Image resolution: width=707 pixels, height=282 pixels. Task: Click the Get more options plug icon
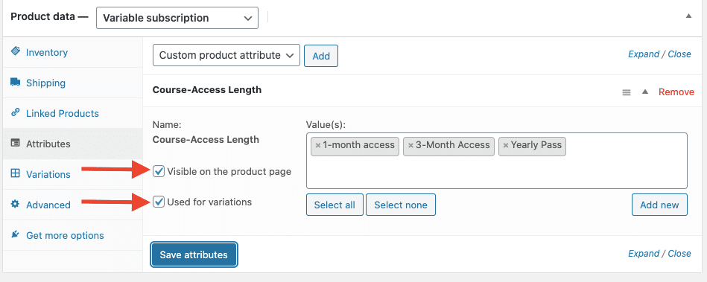(16, 235)
